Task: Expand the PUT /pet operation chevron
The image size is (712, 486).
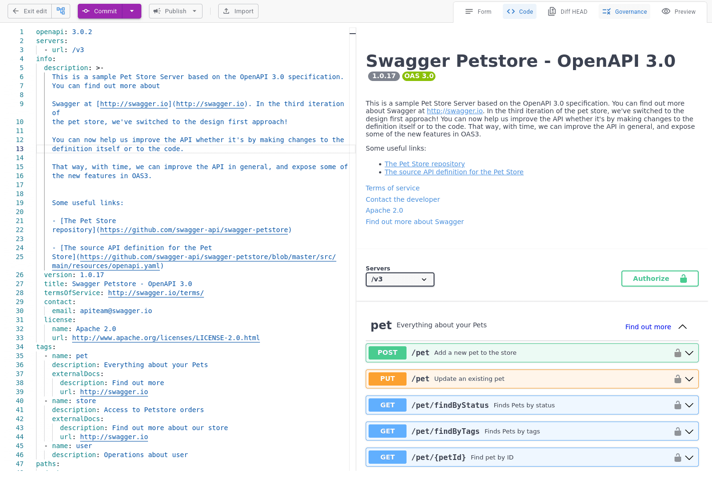Action: [689, 379]
